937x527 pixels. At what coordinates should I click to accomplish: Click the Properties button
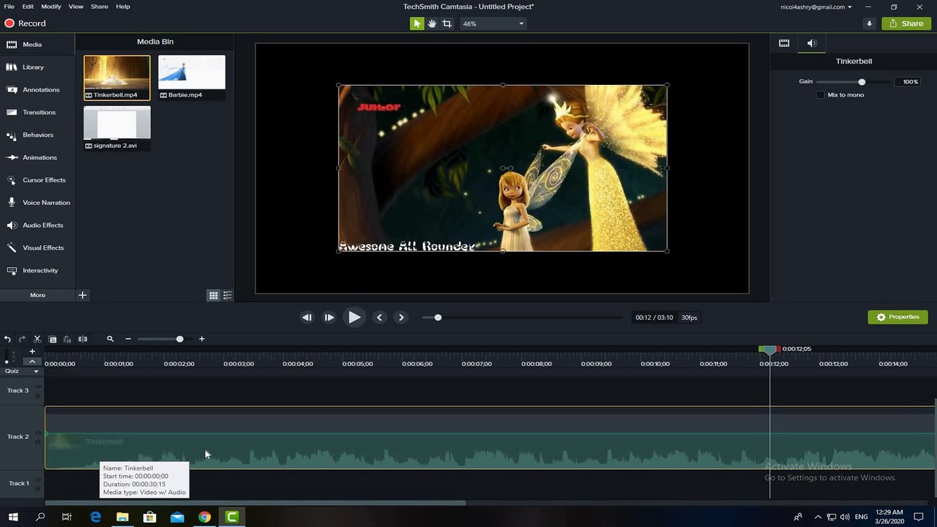[898, 317]
